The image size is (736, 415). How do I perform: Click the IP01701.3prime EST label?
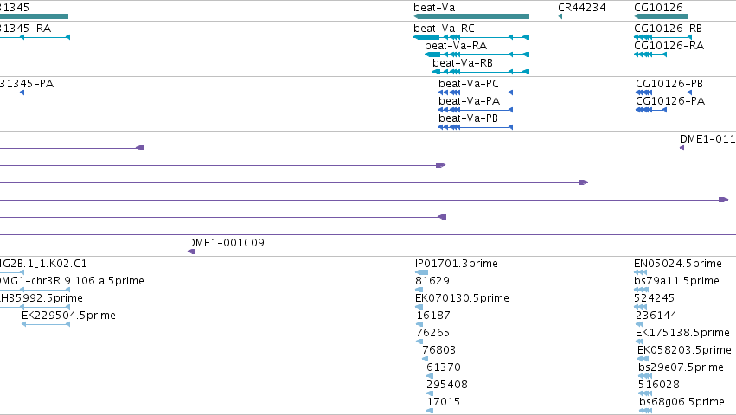coord(457,264)
